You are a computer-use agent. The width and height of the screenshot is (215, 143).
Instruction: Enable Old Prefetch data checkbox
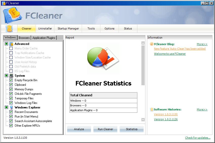tap(11, 66)
